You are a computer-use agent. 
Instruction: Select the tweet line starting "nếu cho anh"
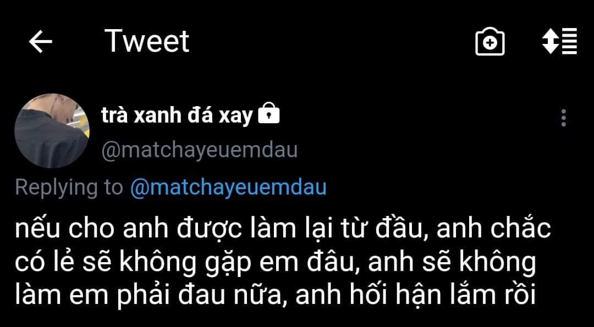[x=283, y=230]
